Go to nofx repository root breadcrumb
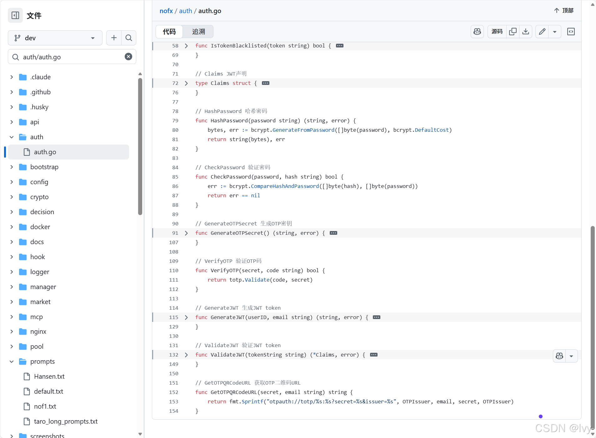The image size is (596, 438). (x=166, y=11)
